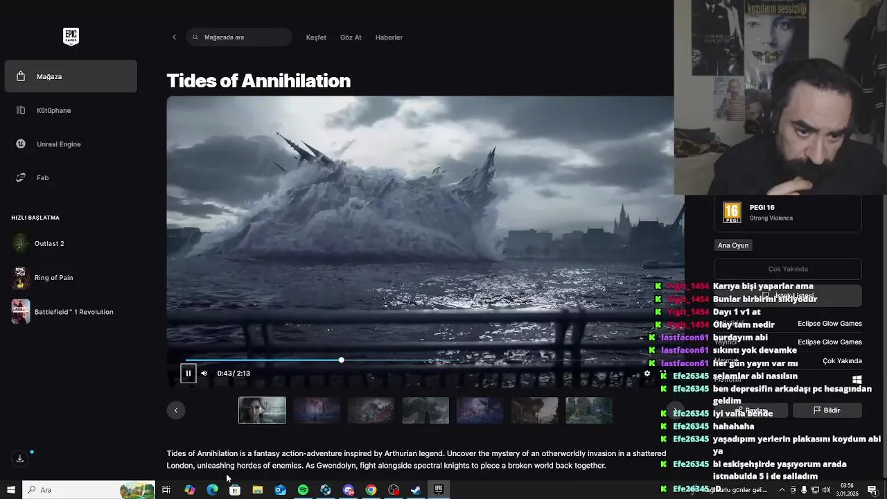Focus the Mağazada ara search field
Viewport: 887px width, 499px height.
click(x=239, y=37)
